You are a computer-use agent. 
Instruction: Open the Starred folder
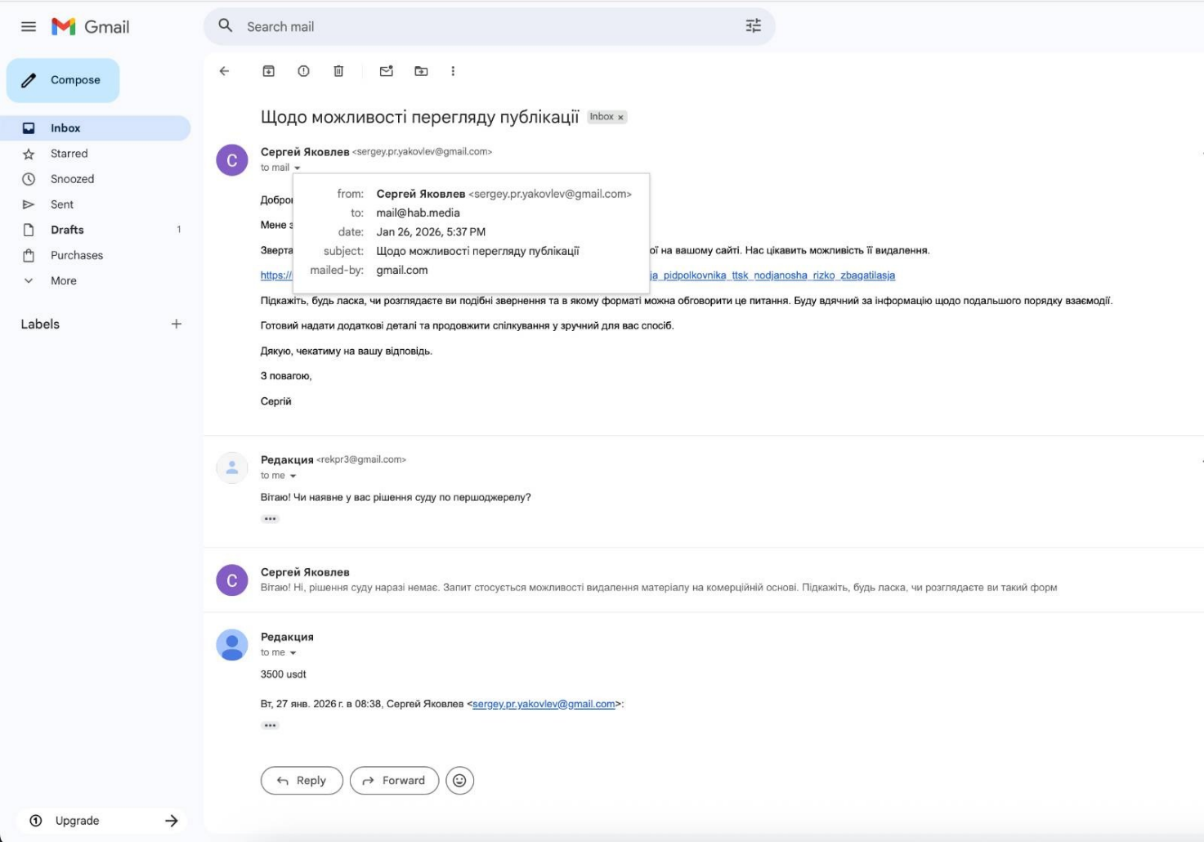tap(69, 154)
